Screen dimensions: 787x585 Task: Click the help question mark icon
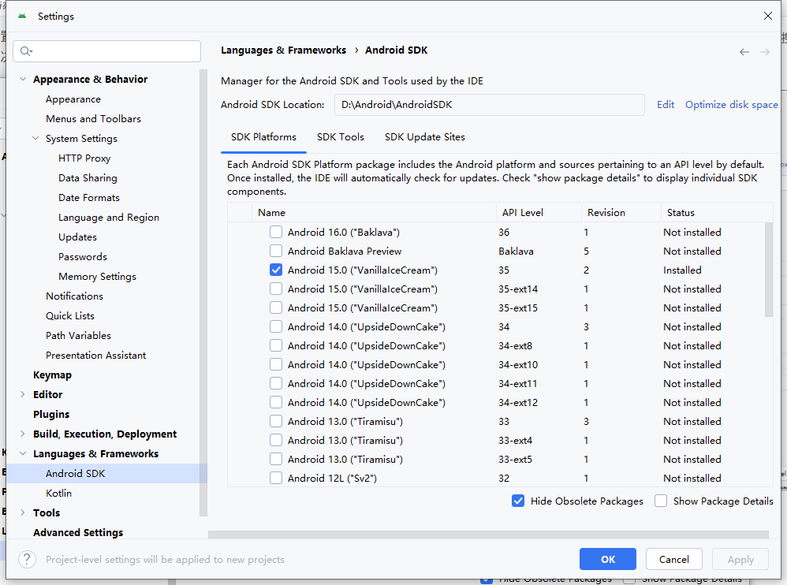[x=27, y=559]
